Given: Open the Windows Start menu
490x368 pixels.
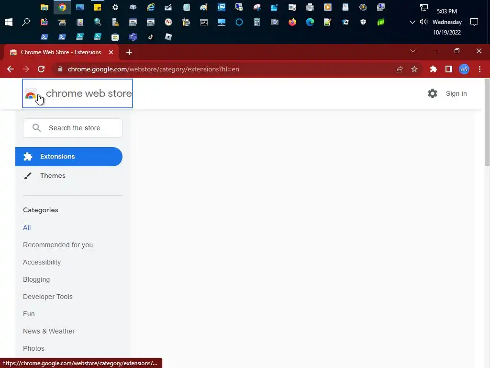Looking at the screenshot, I should click(9, 22).
